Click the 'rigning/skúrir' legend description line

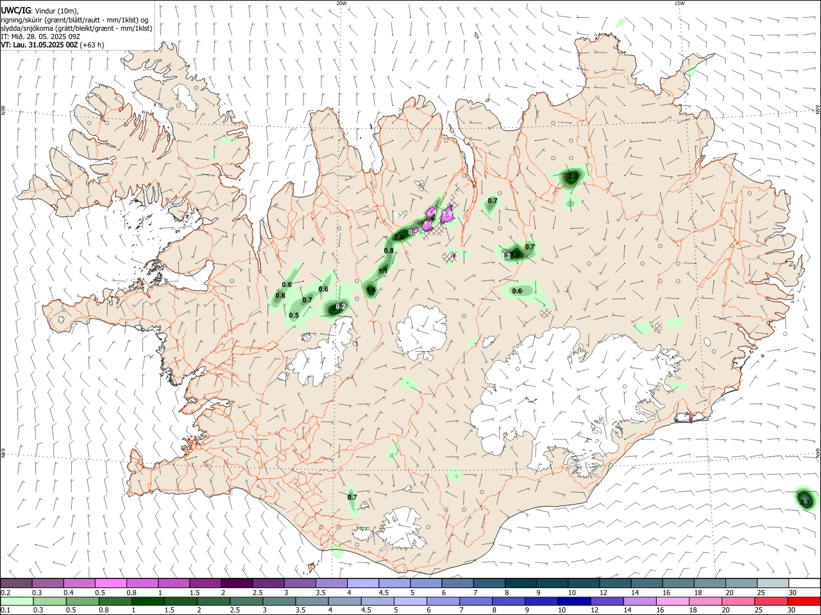click(74, 20)
